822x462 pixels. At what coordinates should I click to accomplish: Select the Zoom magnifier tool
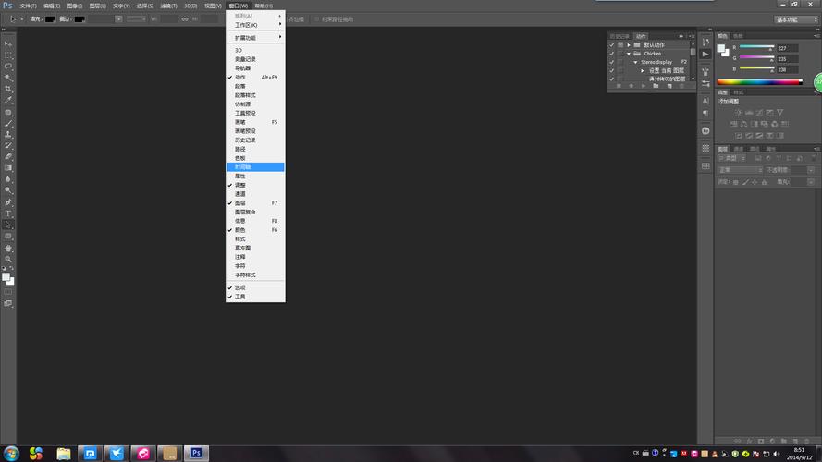[x=8, y=260]
